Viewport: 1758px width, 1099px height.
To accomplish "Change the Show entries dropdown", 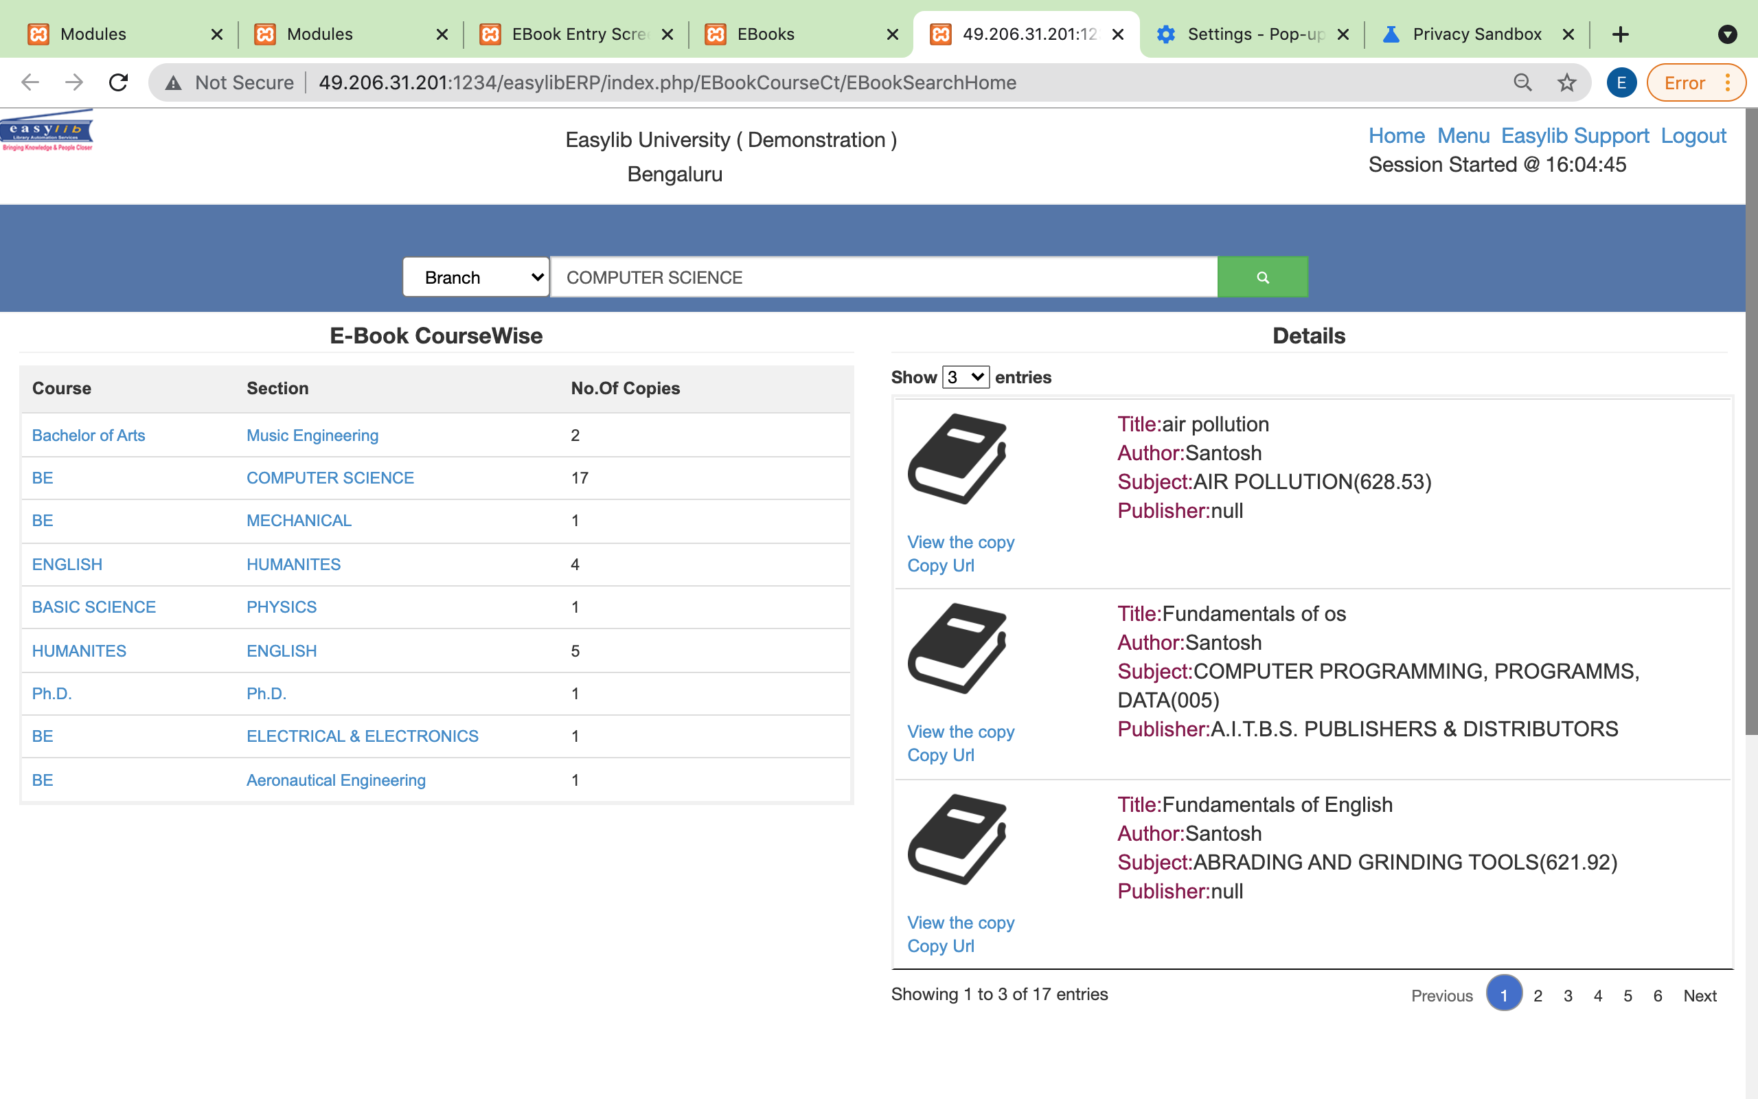I will coord(965,377).
